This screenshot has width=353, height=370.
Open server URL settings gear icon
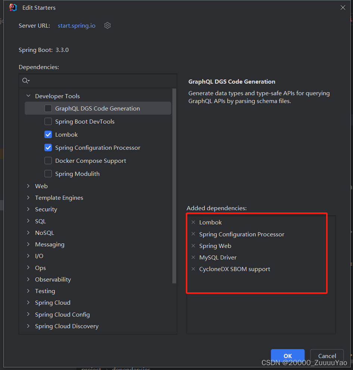coord(107,25)
